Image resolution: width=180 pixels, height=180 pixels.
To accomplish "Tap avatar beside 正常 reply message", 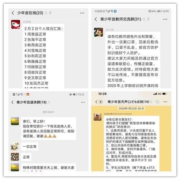I will click(x=15, y=157).
